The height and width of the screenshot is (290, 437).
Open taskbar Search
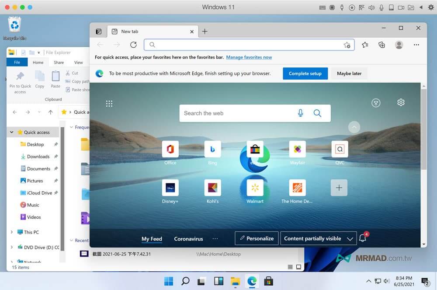coord(185,281)
